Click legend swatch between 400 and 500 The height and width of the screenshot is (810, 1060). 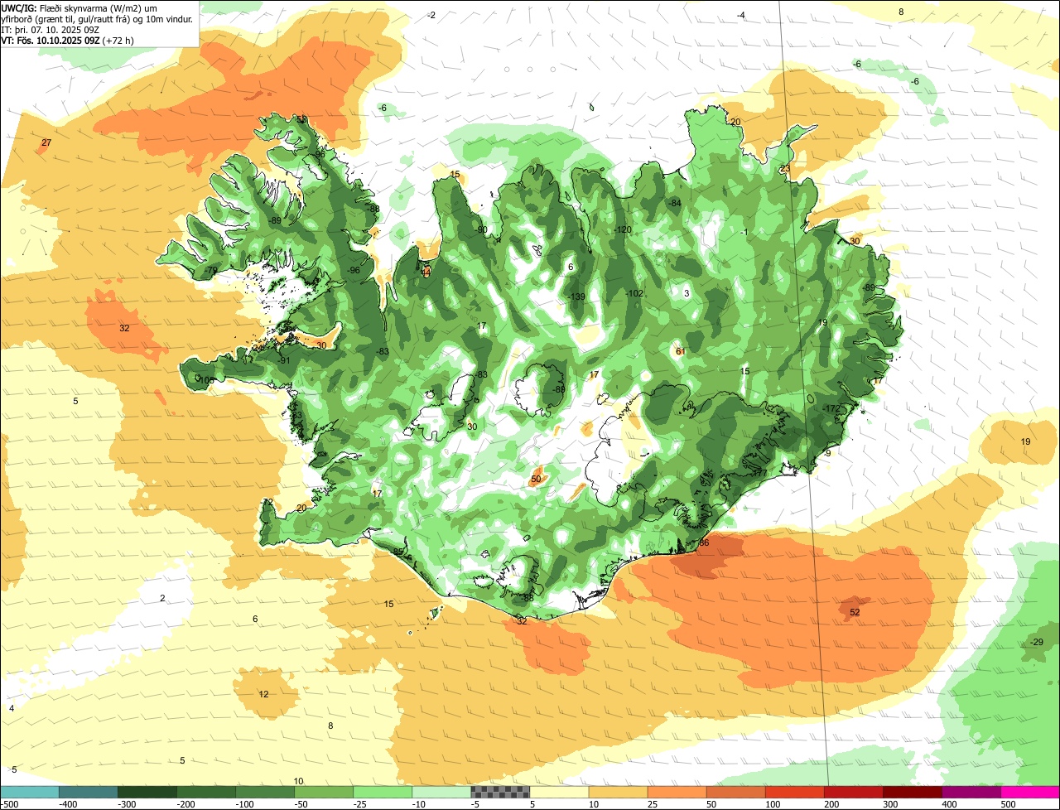[x=971, y=793]
